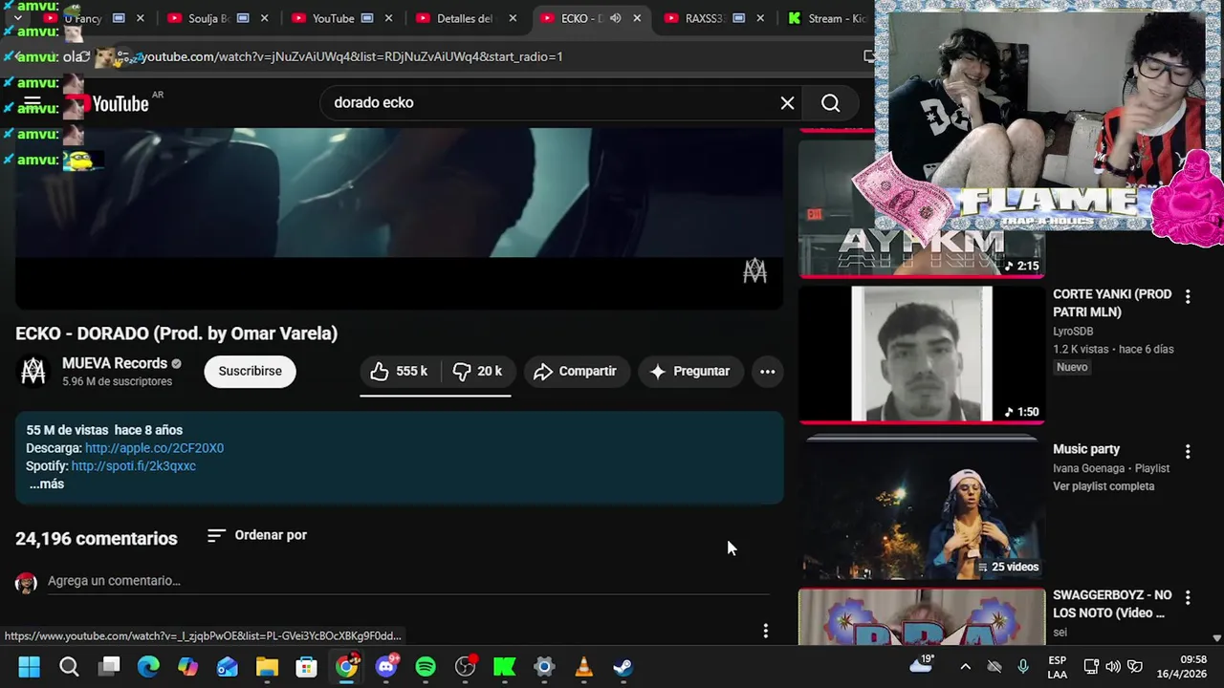Open Spotify from the taskbar

426,667
